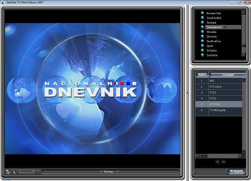Adjust the volume slider
Viewport: 251px width, 181px height.
point(27,172)
